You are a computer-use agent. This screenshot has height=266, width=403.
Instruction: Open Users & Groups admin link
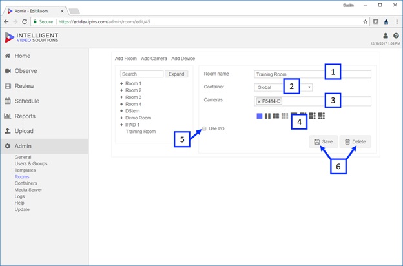click(x=31, y=164)
